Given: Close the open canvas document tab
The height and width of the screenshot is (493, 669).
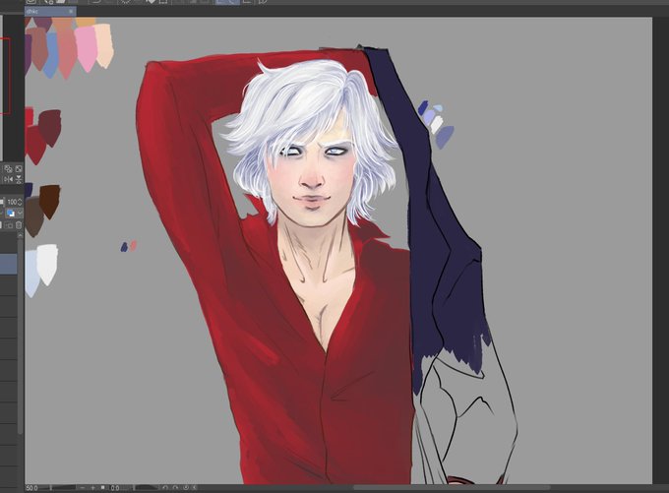Looking at the screenshot, I should click(71, 12).
